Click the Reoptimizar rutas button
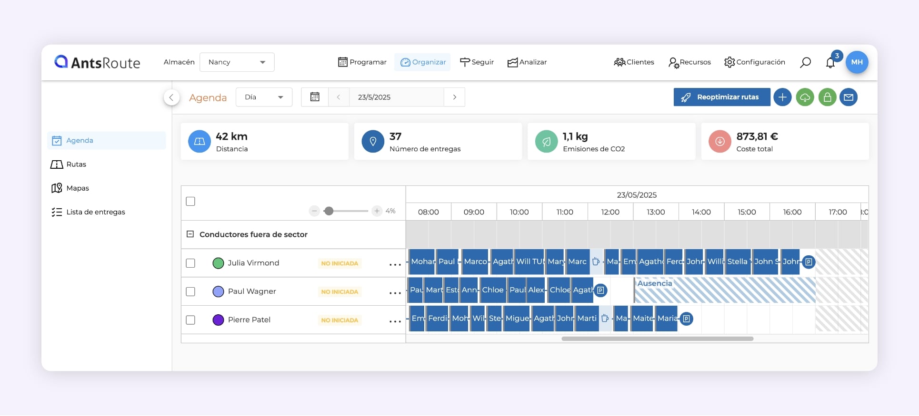Viewport: 919px width, 416px height. click(x=721, y=97)
